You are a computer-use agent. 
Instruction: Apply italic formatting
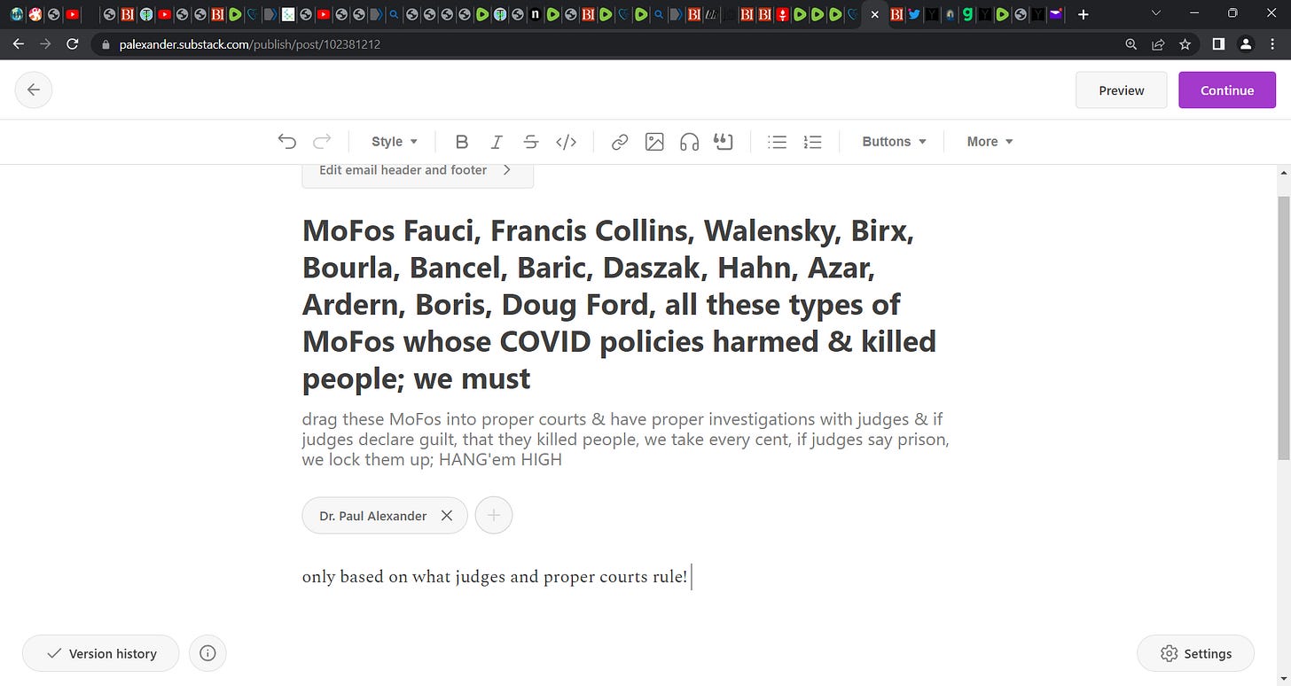[x=497, y=142]
